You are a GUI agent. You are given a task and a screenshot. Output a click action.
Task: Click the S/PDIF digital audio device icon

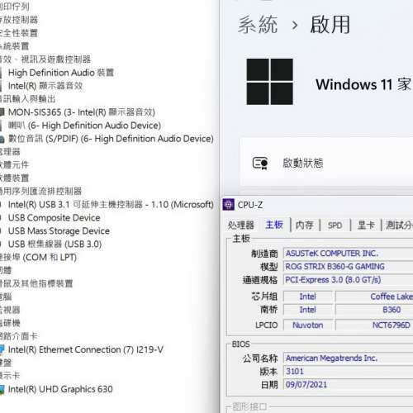pos(2,139)
